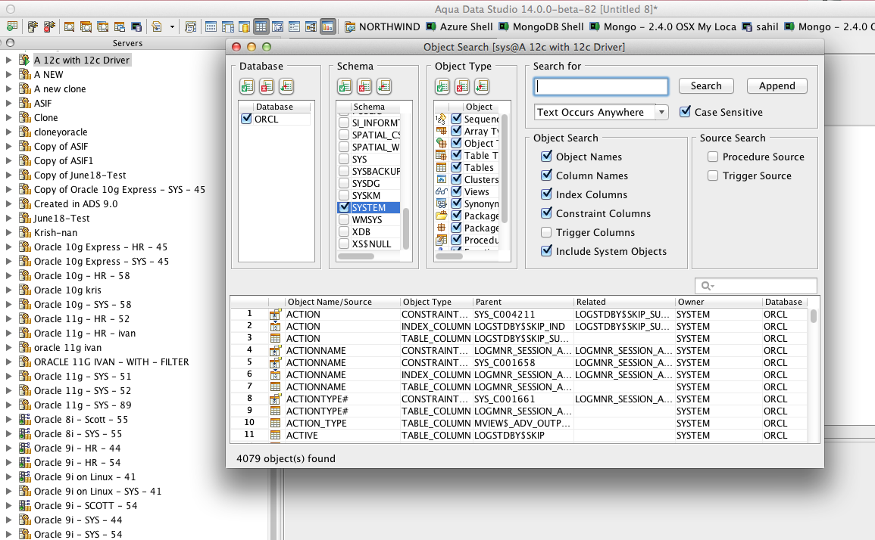
Task: Uncheck Include System Objects
Action: (x=546, y=251)
